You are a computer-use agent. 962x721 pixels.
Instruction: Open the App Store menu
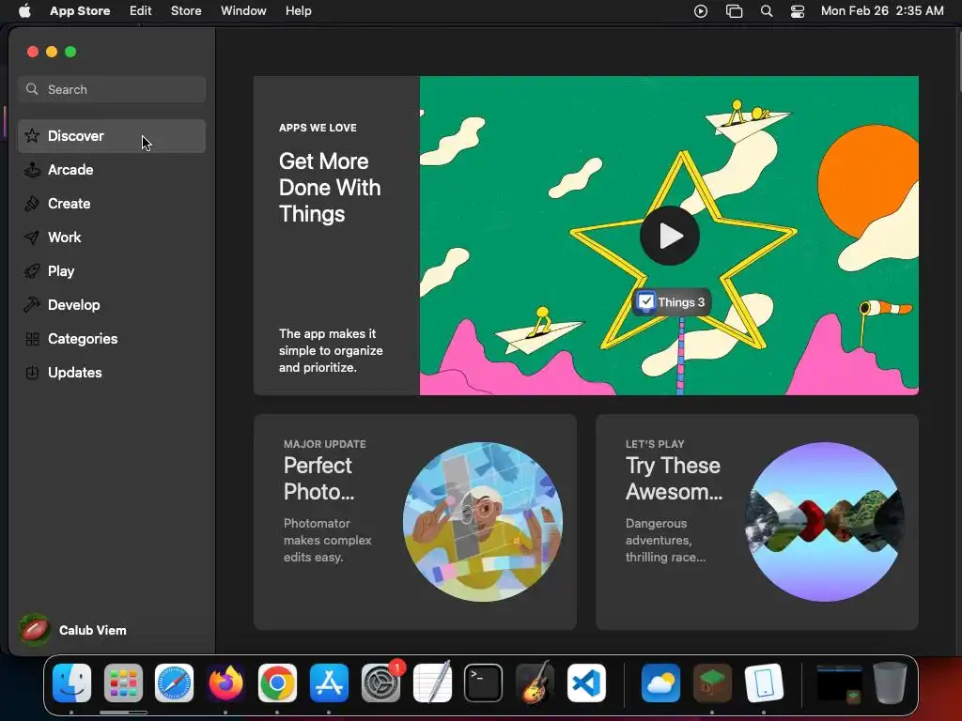click(x=80, y=11)
